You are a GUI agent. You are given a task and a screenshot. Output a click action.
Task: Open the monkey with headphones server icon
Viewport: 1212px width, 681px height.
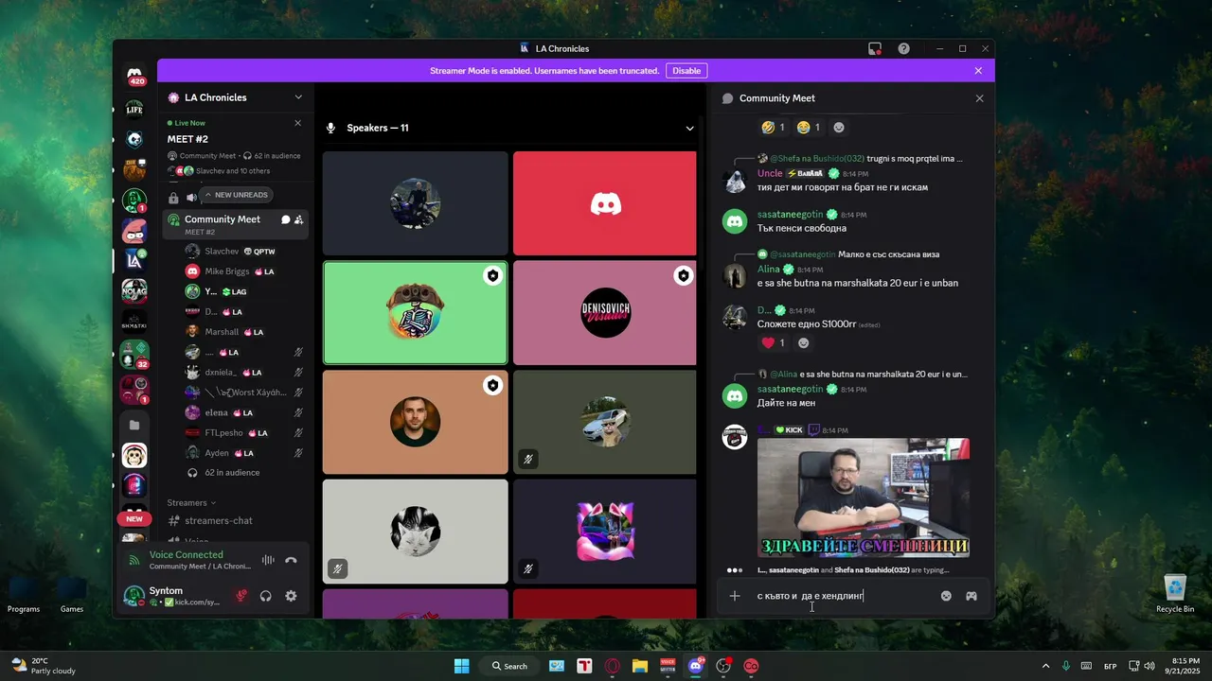134,455
